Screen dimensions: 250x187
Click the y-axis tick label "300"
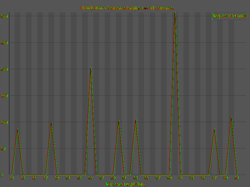click(4, 16)
